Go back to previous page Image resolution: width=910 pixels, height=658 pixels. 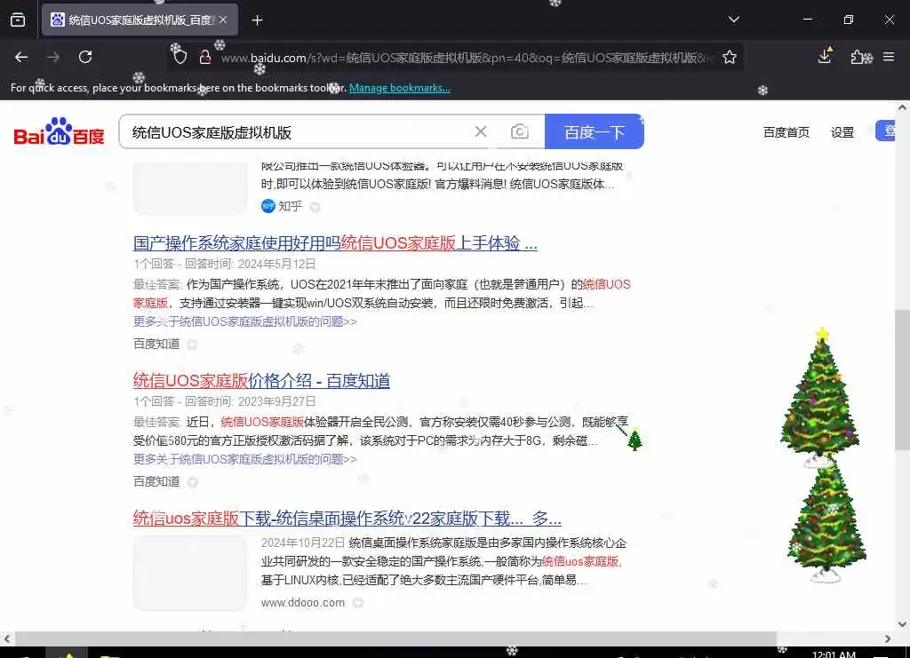pos(21,57)
